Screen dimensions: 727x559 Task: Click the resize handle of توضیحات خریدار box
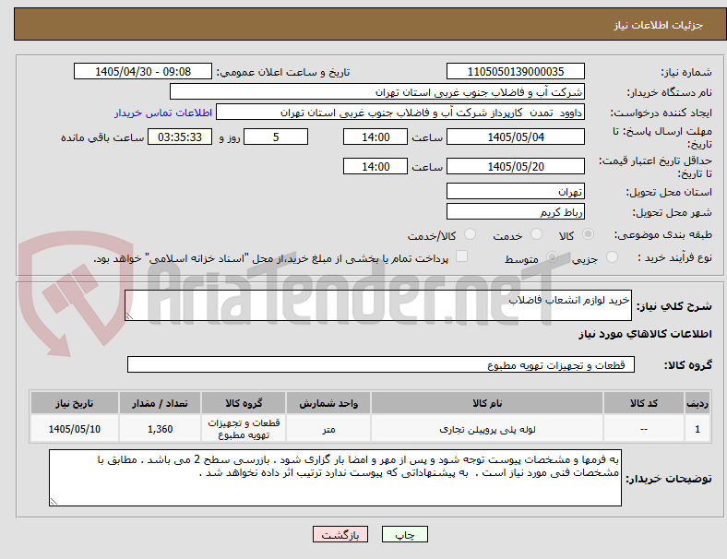coord(54,501)
